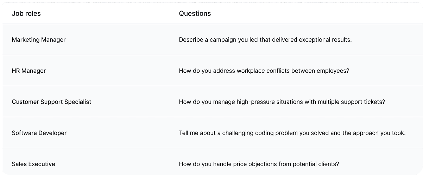Select the Sales Executive job role cell
This screenshot has width=423, height=175.
(33, 164)
